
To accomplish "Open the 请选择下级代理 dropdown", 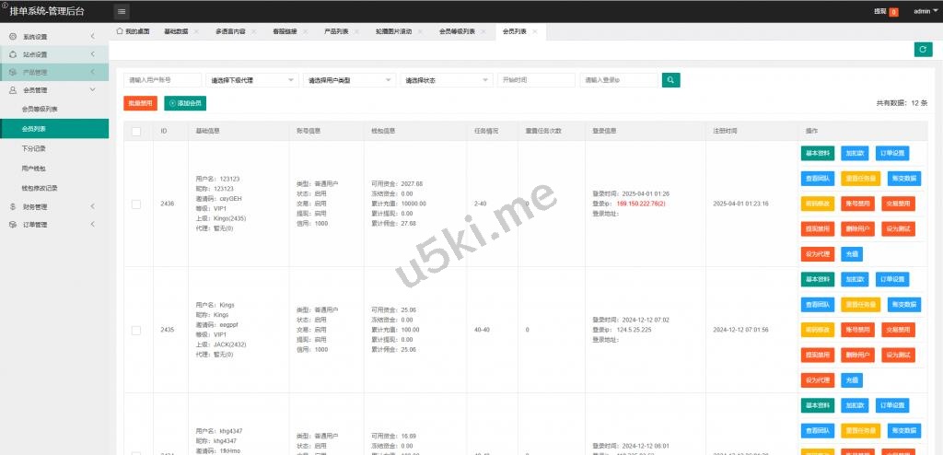I will pos(252,80).
